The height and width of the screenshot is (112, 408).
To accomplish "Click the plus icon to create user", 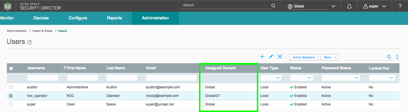I will coord(262,57).
